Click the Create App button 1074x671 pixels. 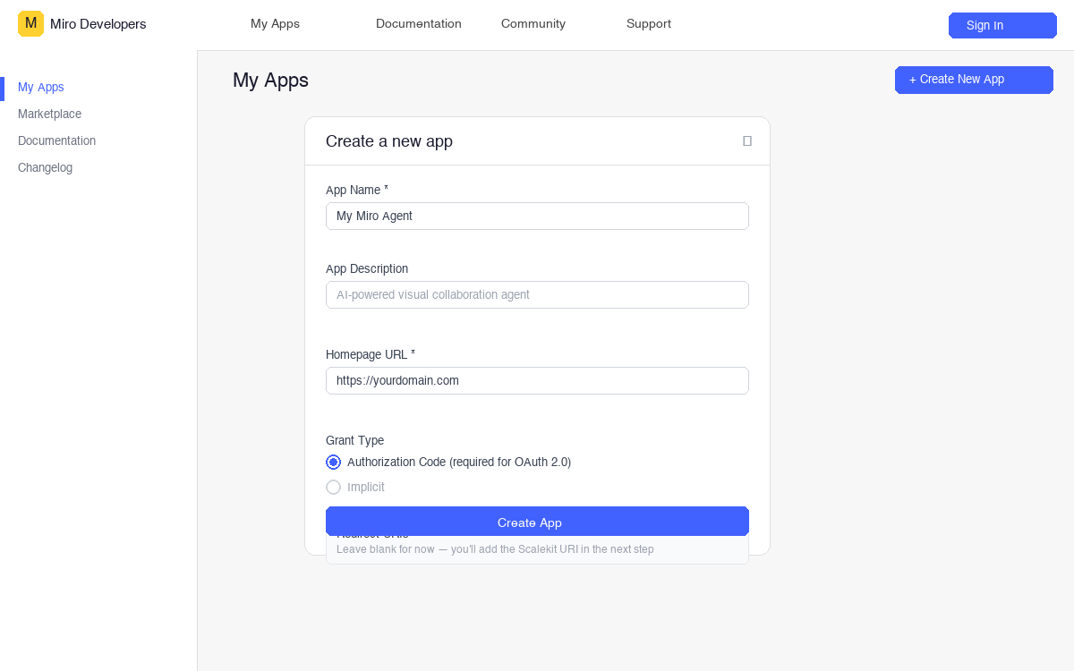point(537,522)
